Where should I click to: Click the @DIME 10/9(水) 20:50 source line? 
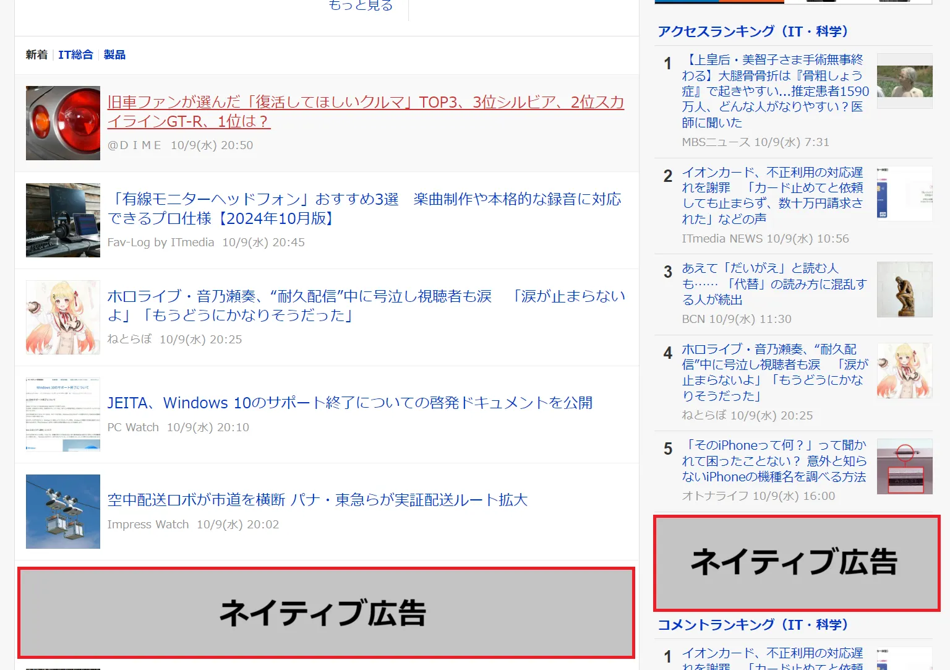(x=180, y=145)
